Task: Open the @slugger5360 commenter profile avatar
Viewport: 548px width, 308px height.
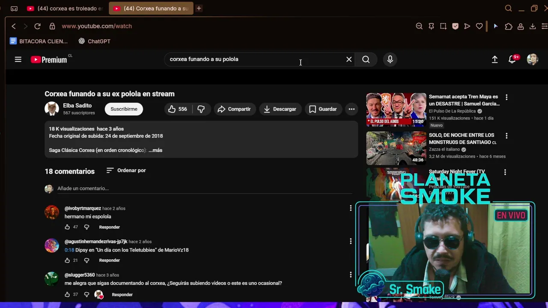Action: 52,279
